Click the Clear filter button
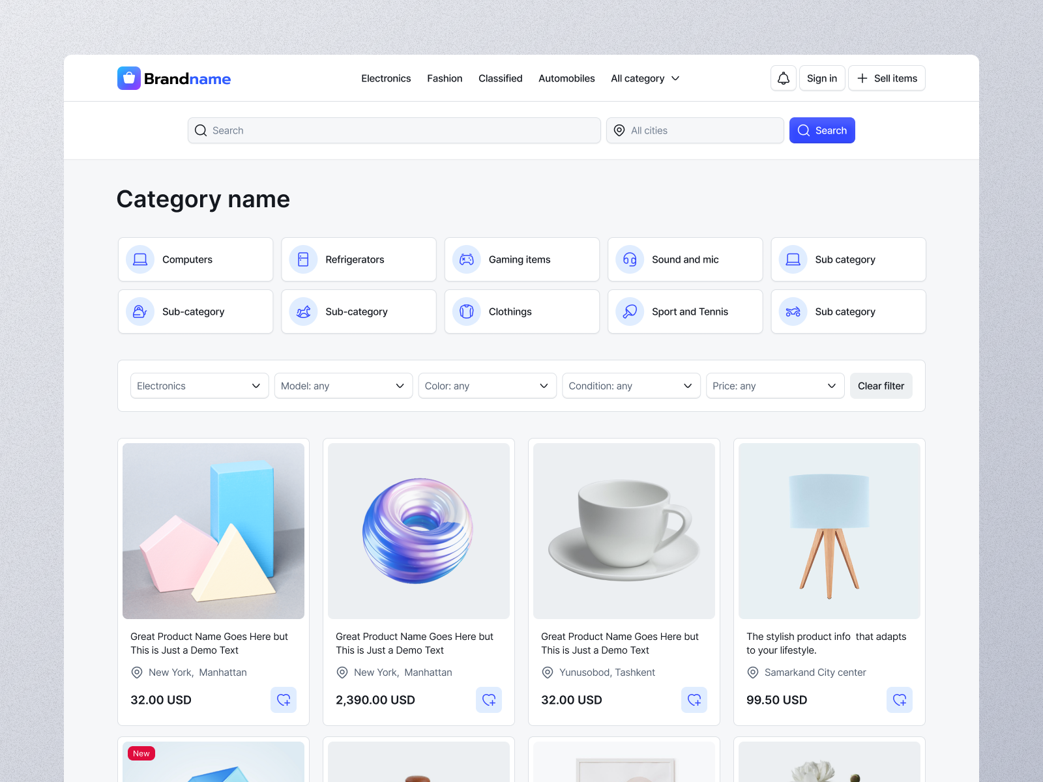The width and height of the screenshot is (1043, 782). click(x=881, y=386)
